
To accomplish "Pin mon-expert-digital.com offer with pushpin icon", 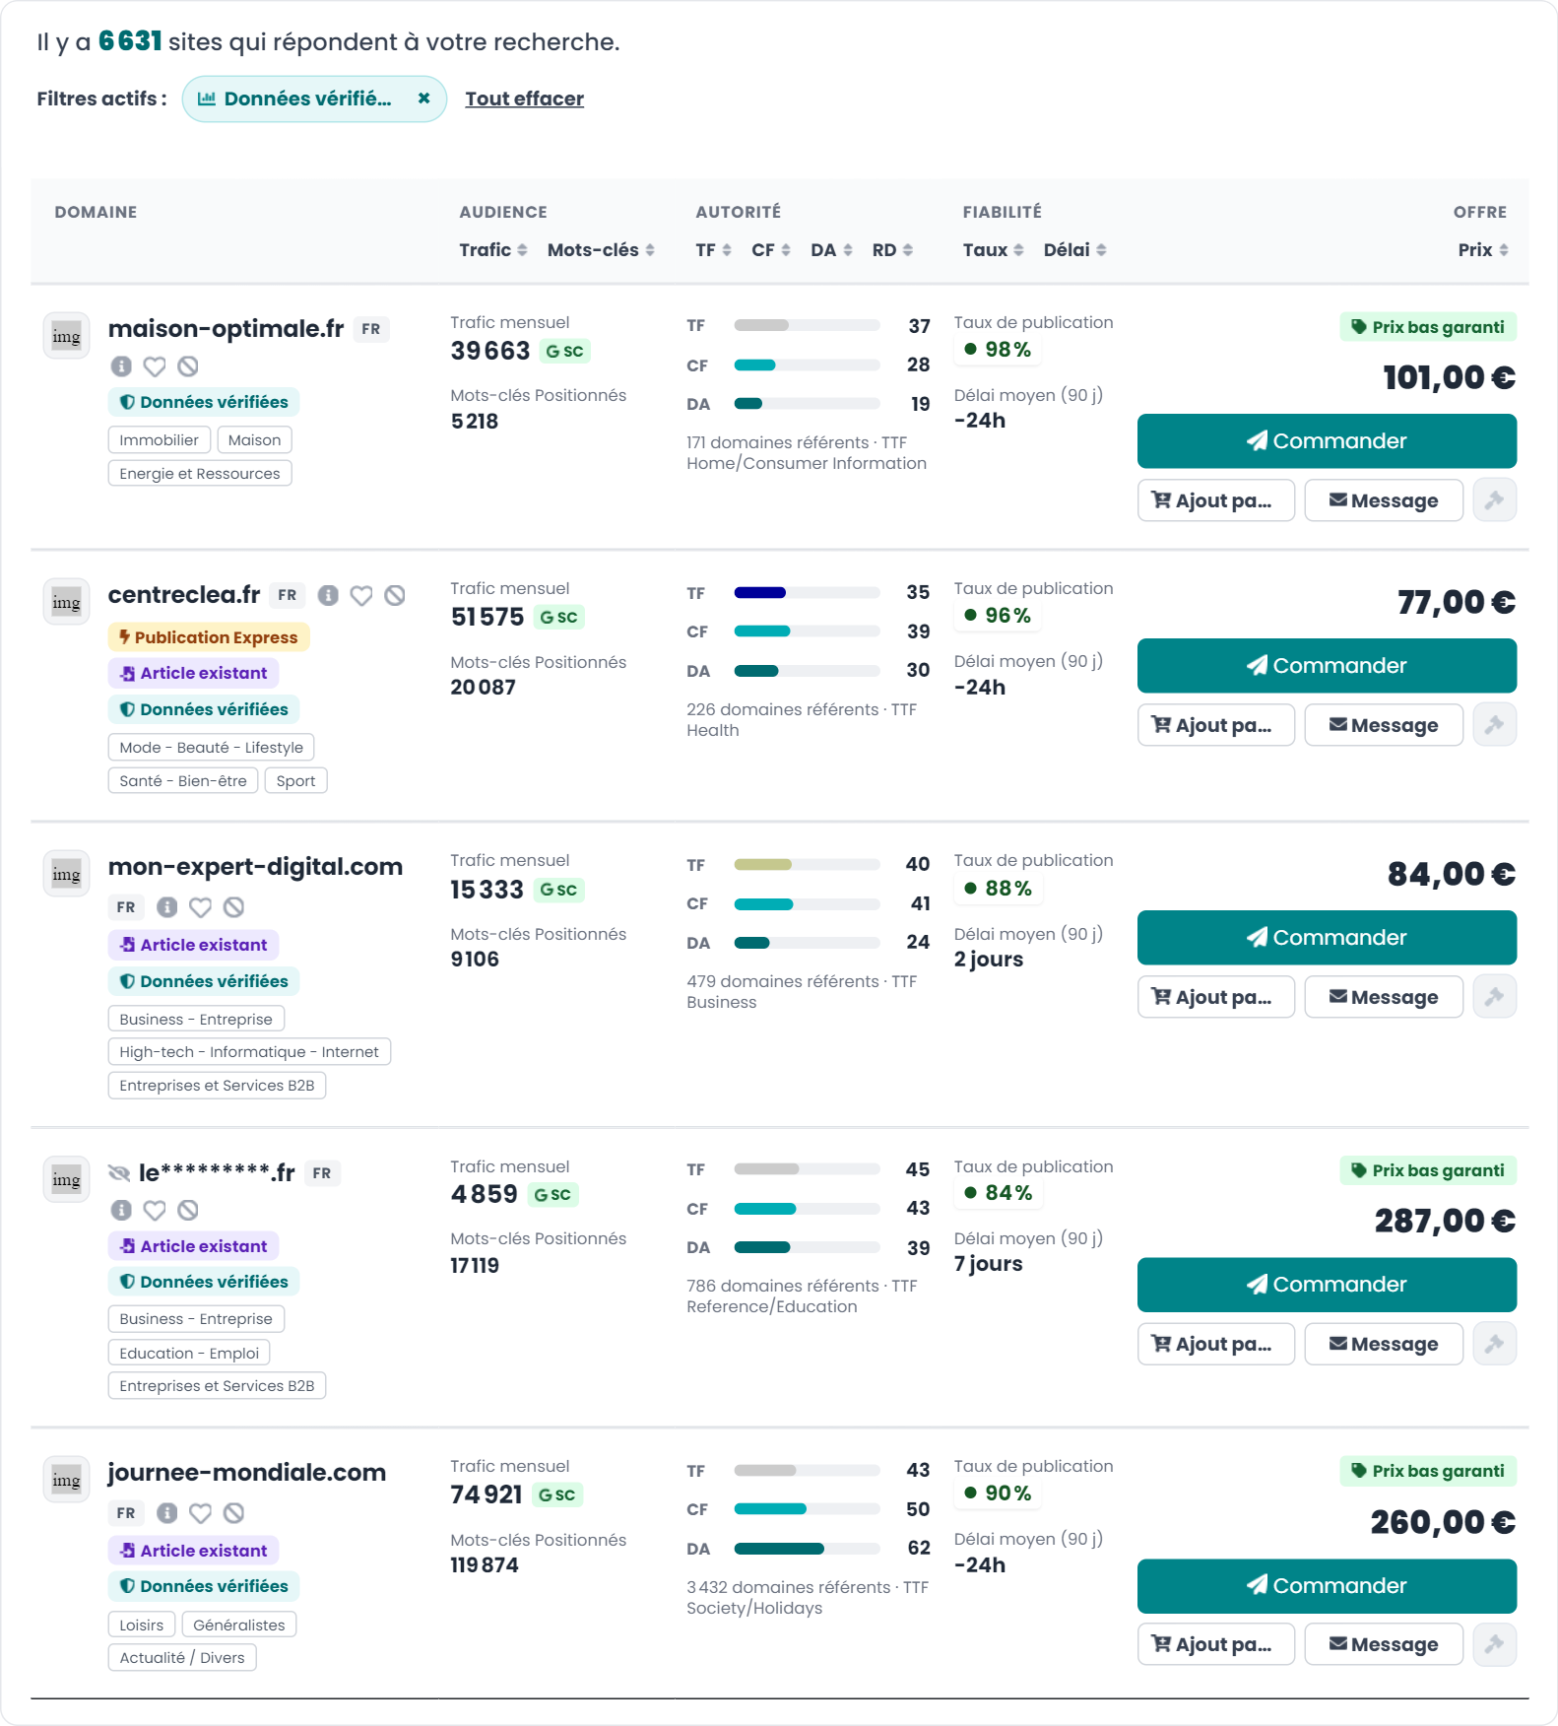I will pyautogui.click(x=1494, y=997).
